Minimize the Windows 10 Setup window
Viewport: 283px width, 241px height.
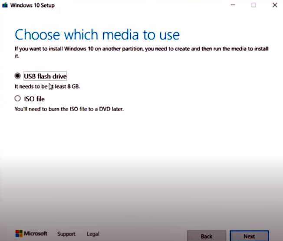tap(233, 5)
